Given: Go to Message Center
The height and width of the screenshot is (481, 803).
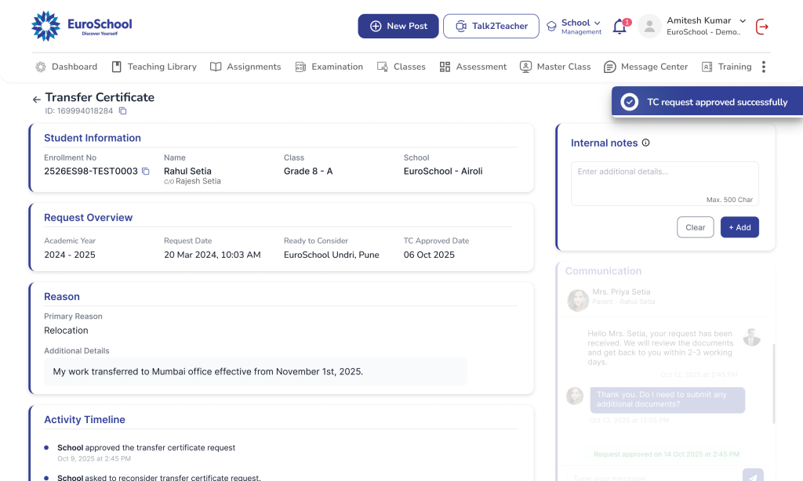Looking at the screenshot, I should coord(645,67).
